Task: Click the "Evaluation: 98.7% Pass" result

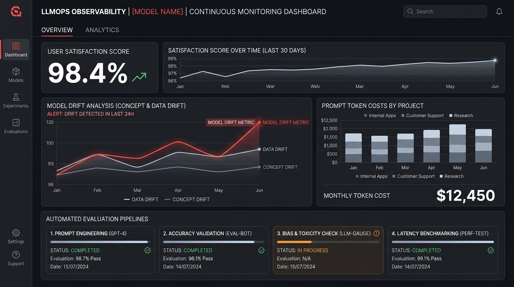Action: coord(76,259)
